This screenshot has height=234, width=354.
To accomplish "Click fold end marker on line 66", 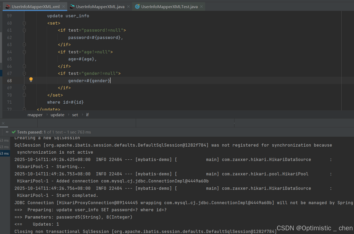I will click(x=24, y=66).
